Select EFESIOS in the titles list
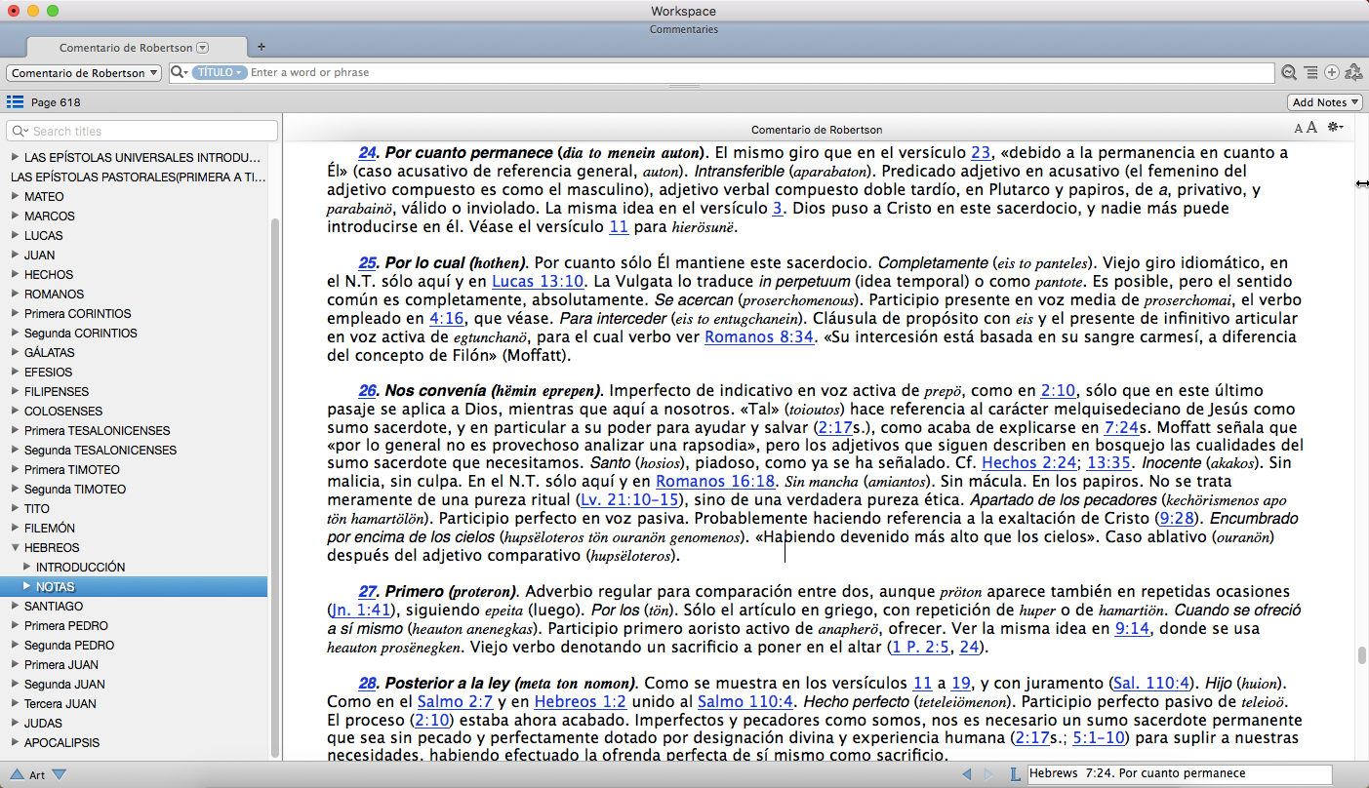Image resolution: width=1369 pixels, height=788 pixels. [50, 372]
